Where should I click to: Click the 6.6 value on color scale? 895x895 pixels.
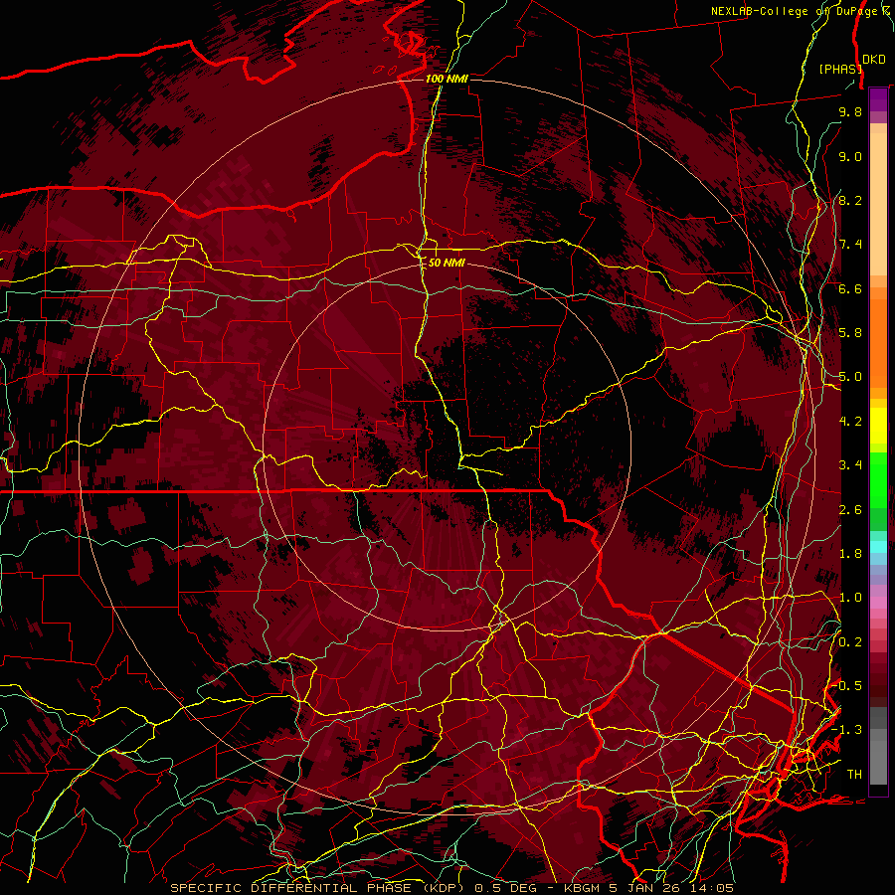[850, 288]
